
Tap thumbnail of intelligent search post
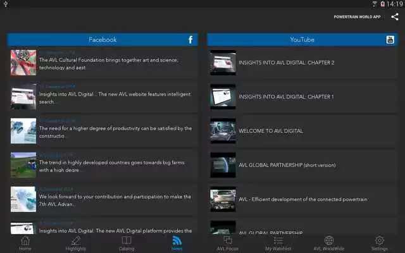pos(23,97)
